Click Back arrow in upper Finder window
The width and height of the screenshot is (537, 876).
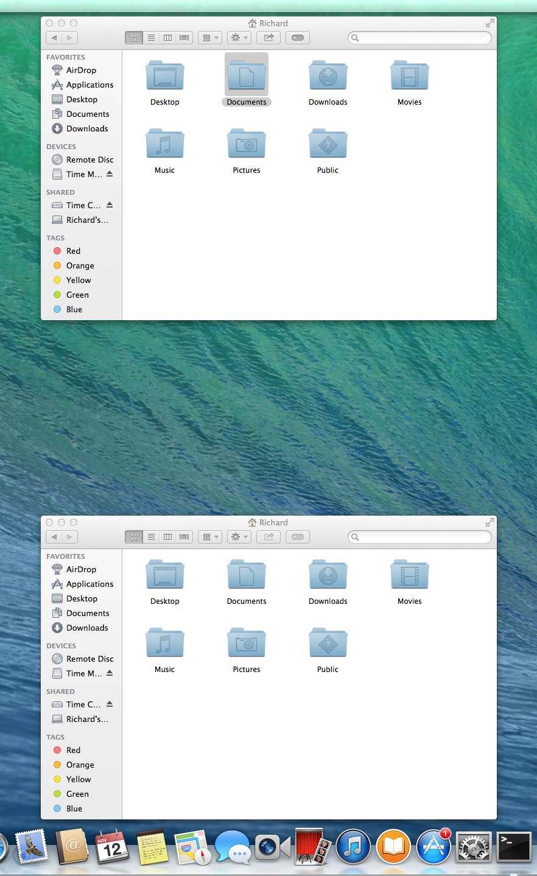coord(54,38)
